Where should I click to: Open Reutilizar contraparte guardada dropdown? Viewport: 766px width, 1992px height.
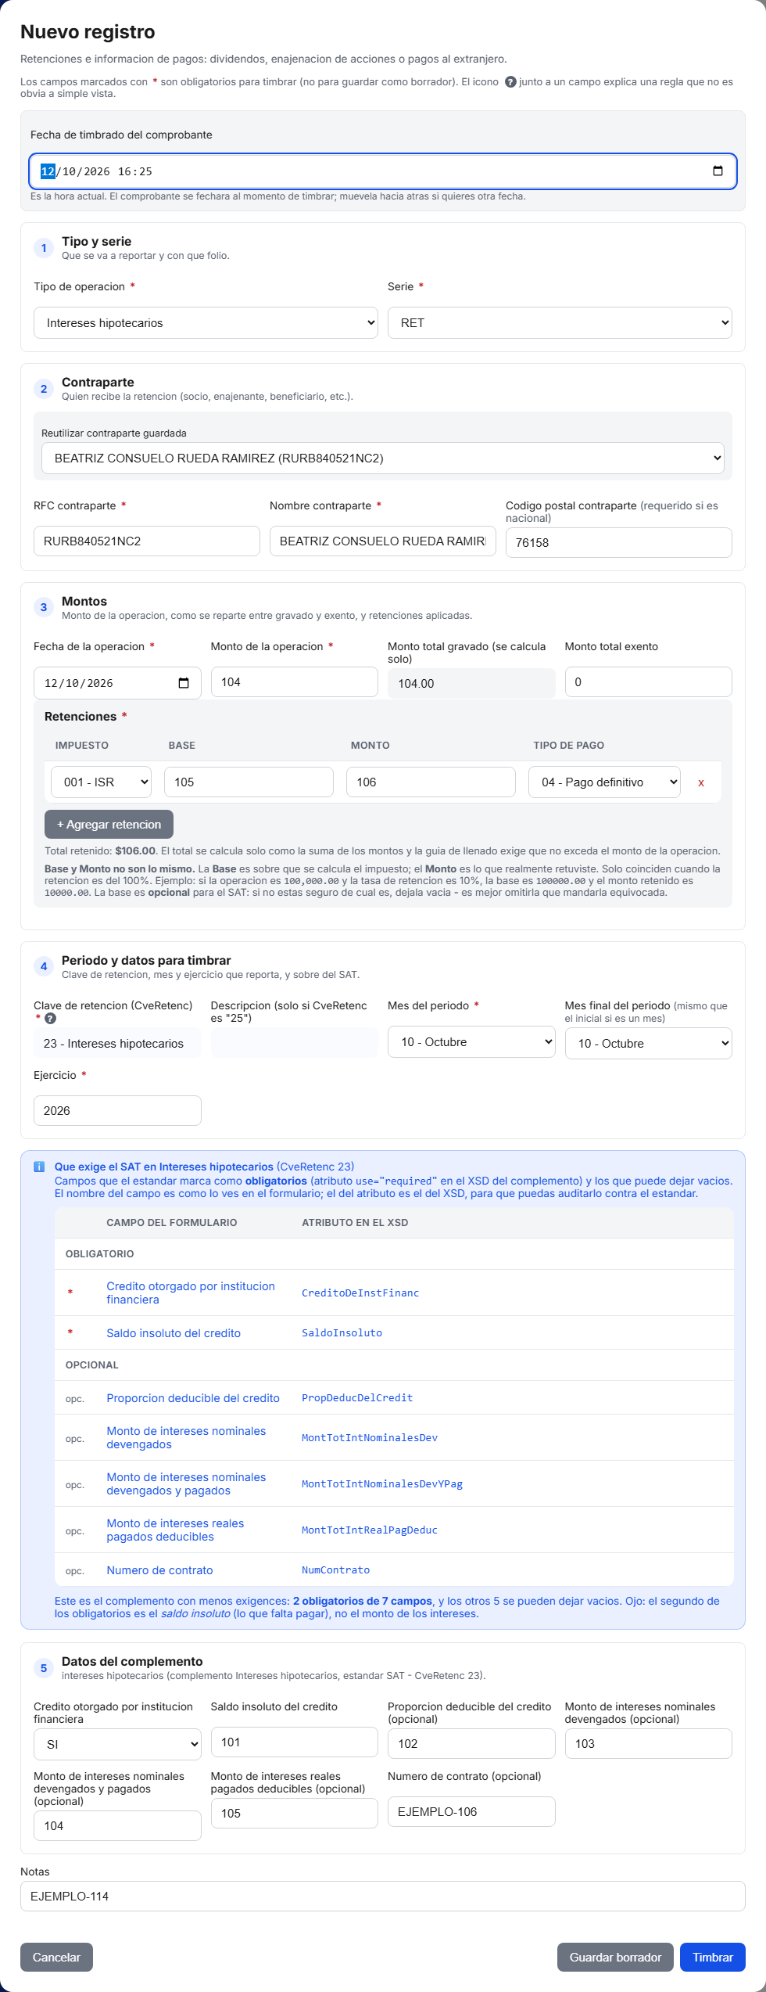383,458
